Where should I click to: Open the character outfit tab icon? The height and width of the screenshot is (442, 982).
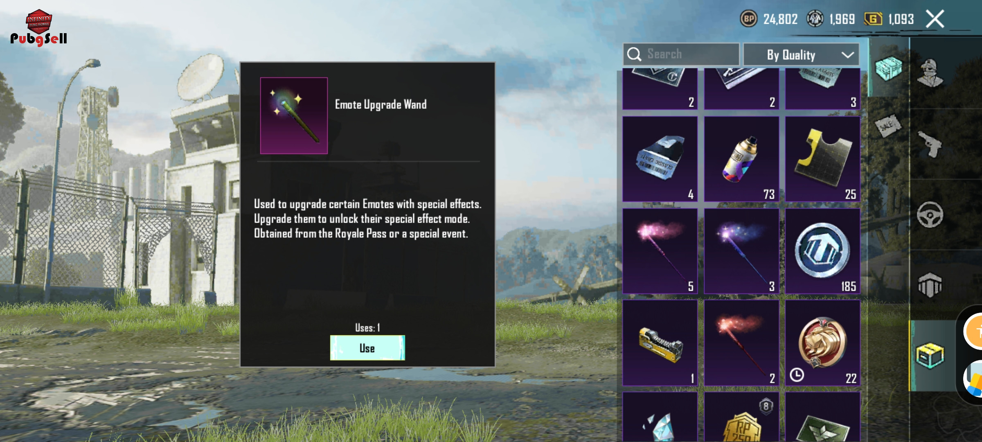click(930, 73)
